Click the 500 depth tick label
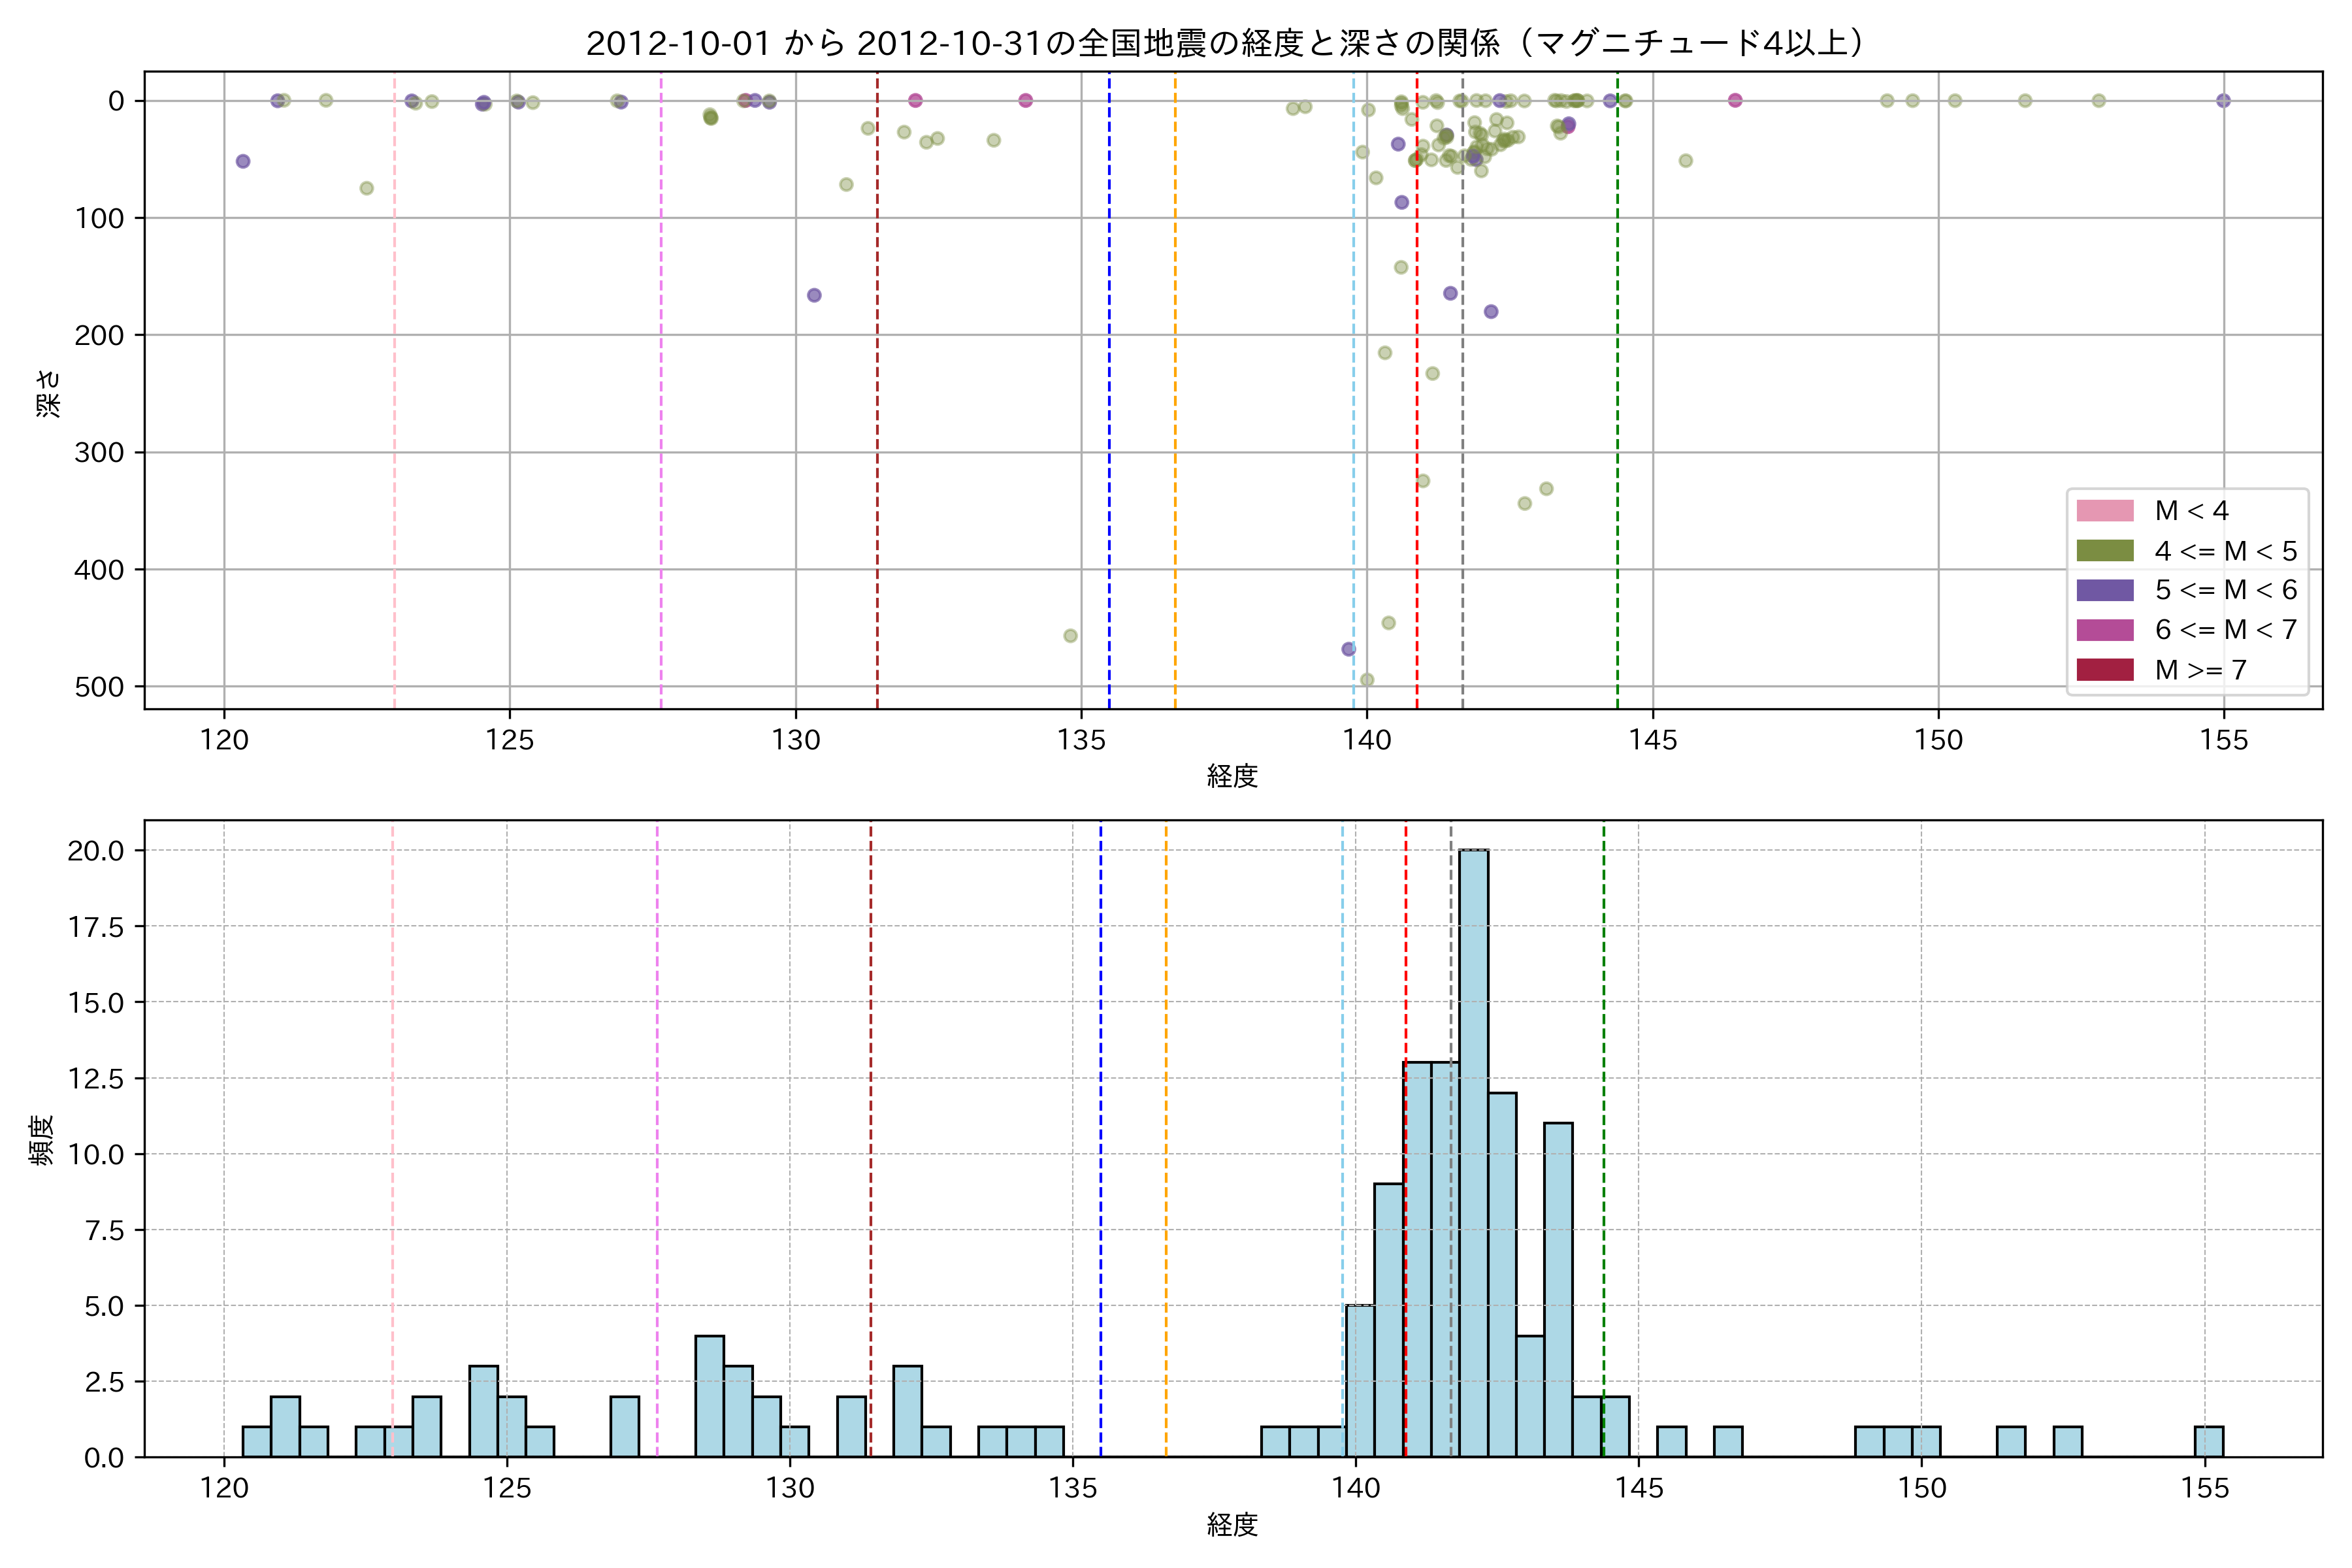The image size is (2352, 1568). [x=99, y=687]
